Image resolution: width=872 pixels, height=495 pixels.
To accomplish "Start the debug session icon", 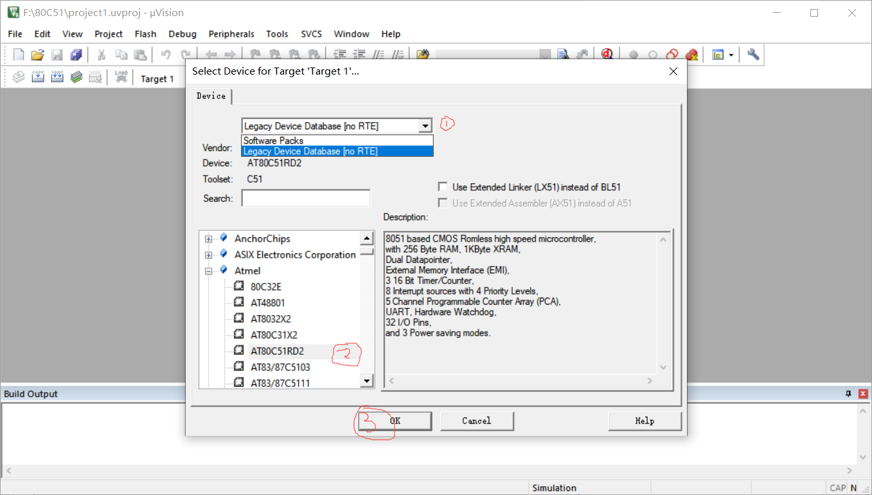I will (x=607, y=55).
